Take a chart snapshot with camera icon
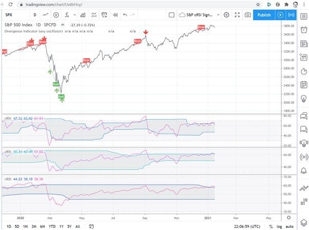309x230 pixels. (248, 15)
